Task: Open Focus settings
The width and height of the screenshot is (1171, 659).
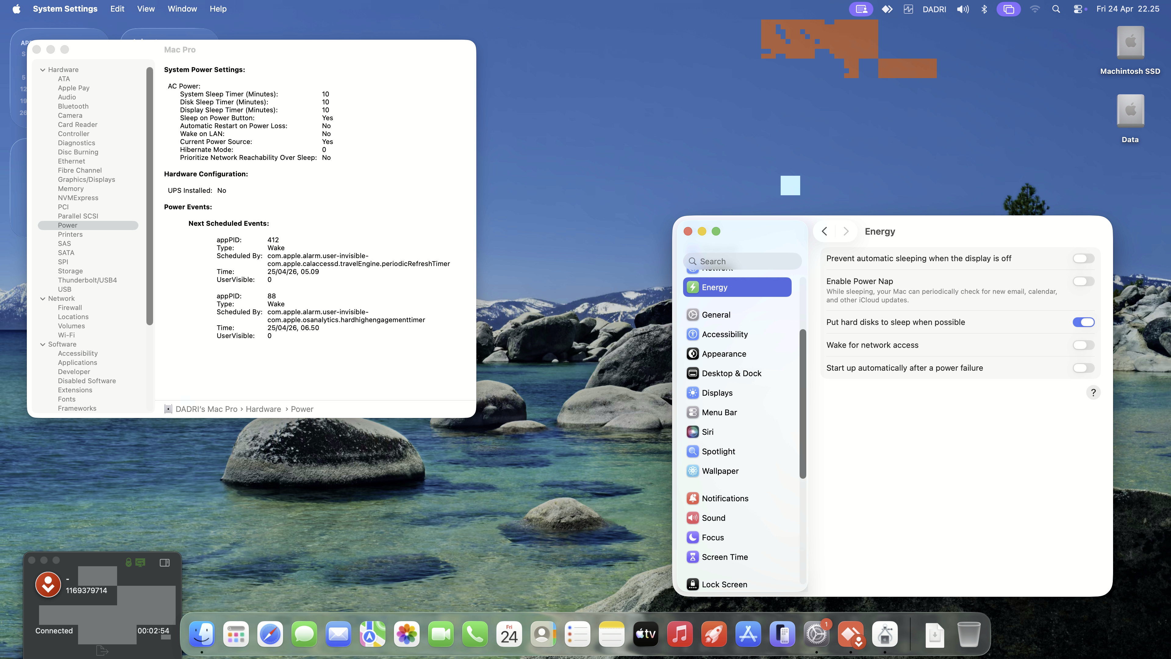Action: [737, 538]
